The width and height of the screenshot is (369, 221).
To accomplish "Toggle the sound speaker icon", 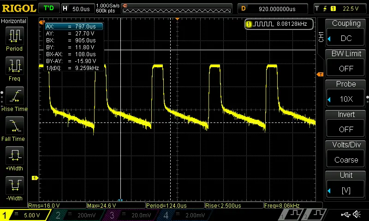I will click(x=357, y=214).
